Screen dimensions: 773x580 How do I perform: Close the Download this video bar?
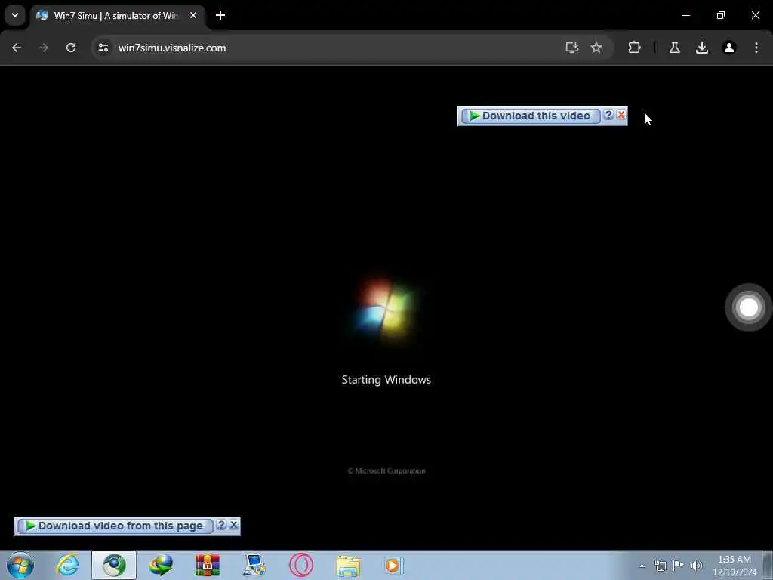click(x=621, y=115)
